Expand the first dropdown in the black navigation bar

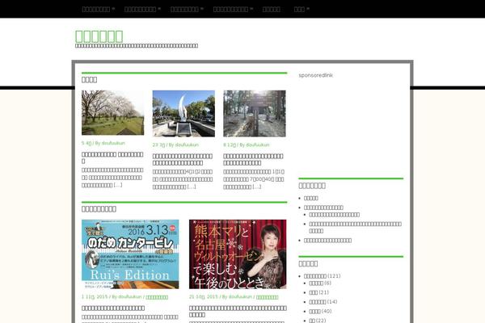(98, 9)
